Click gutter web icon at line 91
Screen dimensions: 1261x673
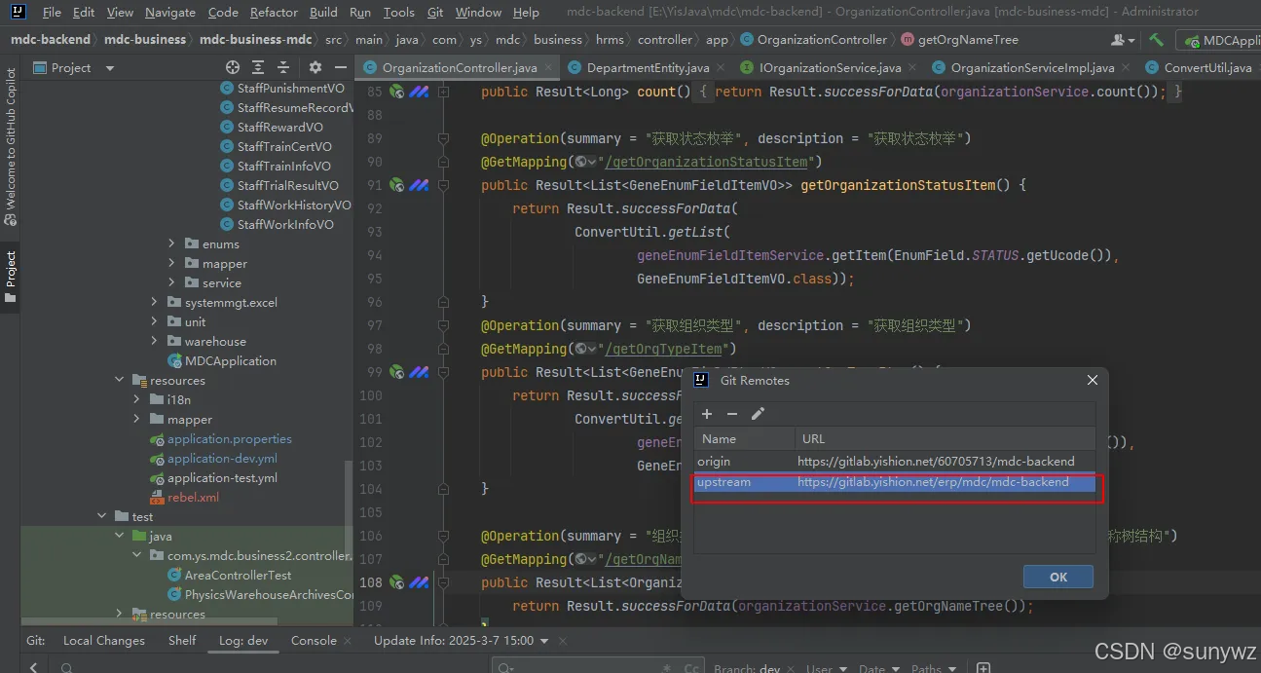(396, 185)
